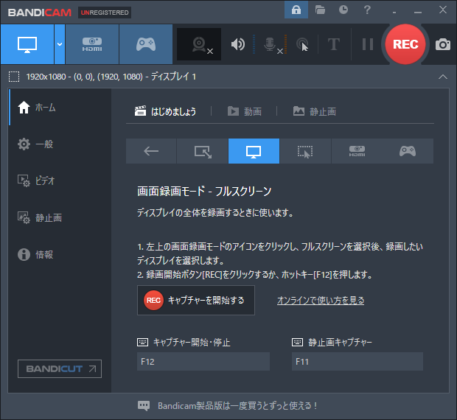Open オンラインで使い方を見る link

[x=321, y=301]
